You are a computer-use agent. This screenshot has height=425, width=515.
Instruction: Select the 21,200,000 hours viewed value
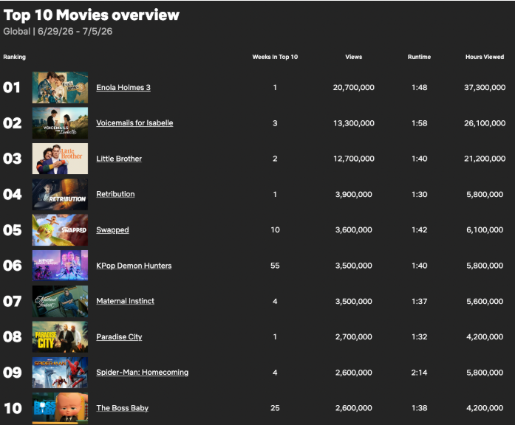click(485, 159)
